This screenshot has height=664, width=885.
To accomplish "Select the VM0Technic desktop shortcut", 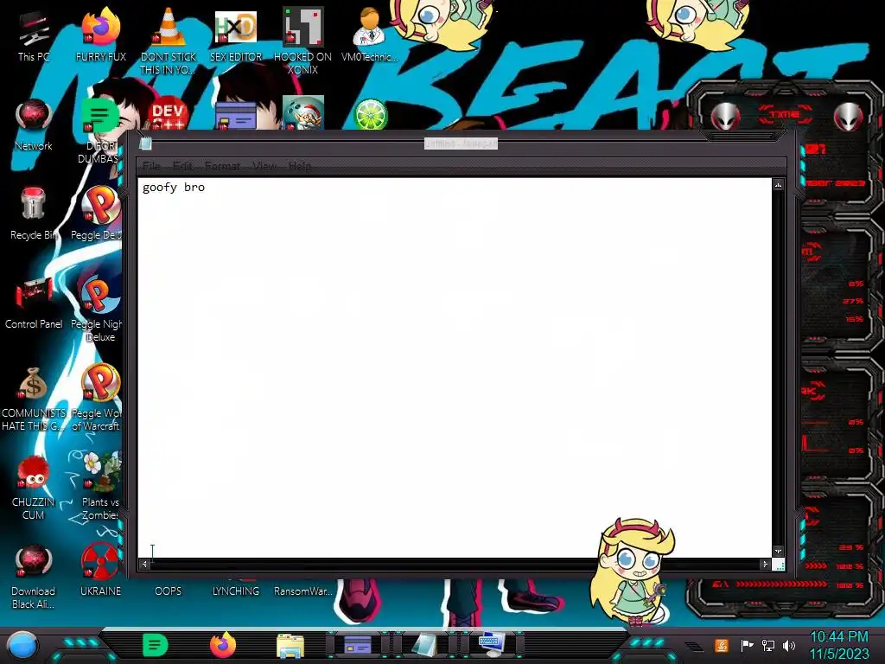I will point(370,35).
